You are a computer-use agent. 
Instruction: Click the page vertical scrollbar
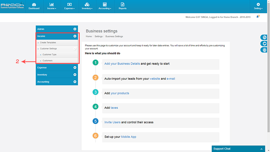coord(268,67)
